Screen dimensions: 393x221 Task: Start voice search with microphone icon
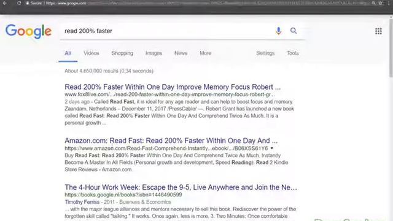pyautogui.click(x=278, y=31)
